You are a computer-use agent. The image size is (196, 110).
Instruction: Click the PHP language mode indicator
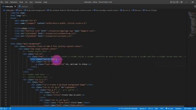tap(162, 109)
